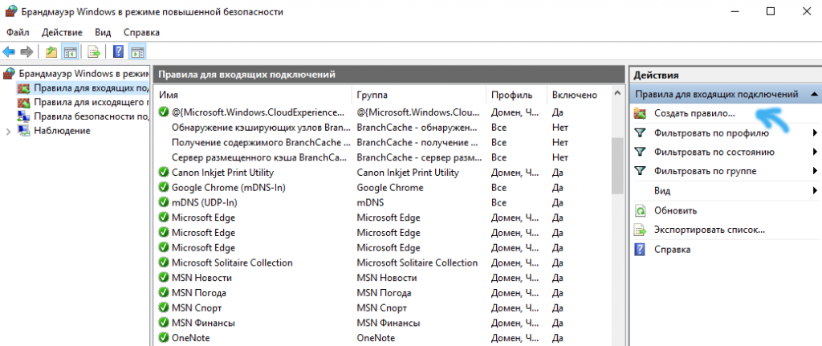Click the Forward arrow toolbar icon
Viewport: 822px width, 346px height.
pyautogui.click(x=26, y=51)
